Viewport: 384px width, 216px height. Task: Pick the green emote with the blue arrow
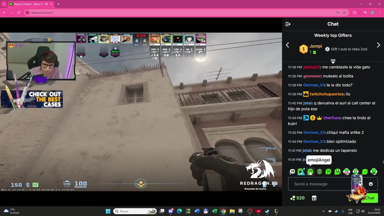[x=301, y=172]
